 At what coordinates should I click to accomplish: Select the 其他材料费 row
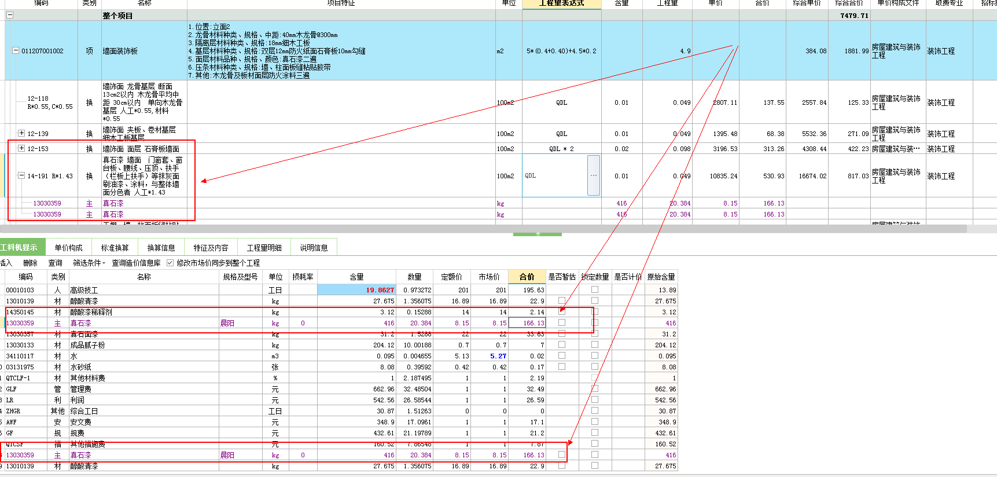(339, 378)
